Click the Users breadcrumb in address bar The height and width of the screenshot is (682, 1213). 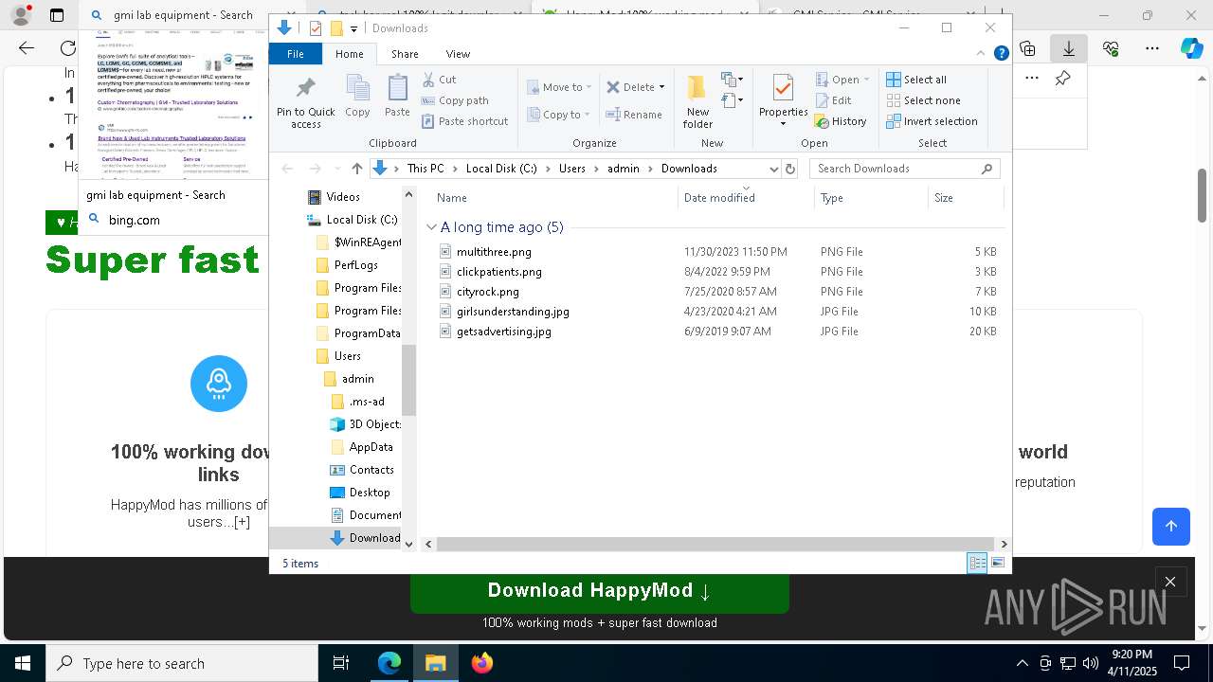point(571,169)
